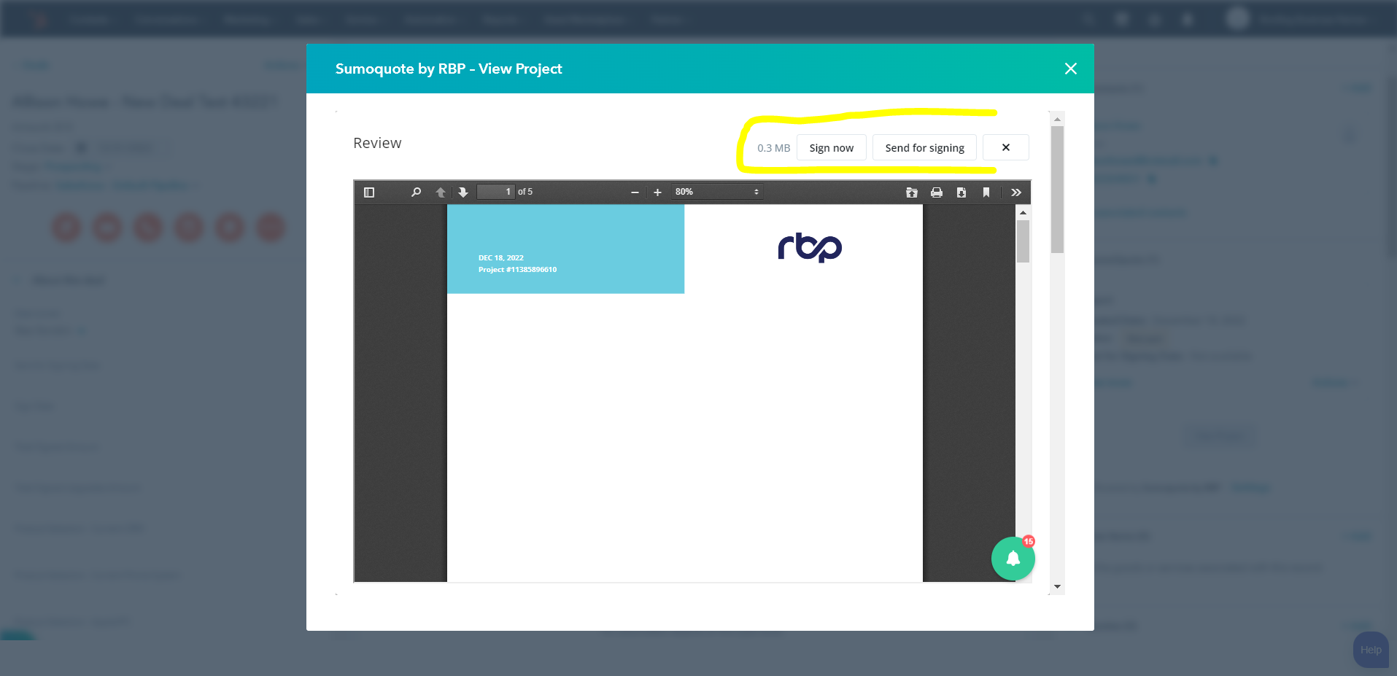
Task: Close the View Project dialog
Action: click(1071, 69)
